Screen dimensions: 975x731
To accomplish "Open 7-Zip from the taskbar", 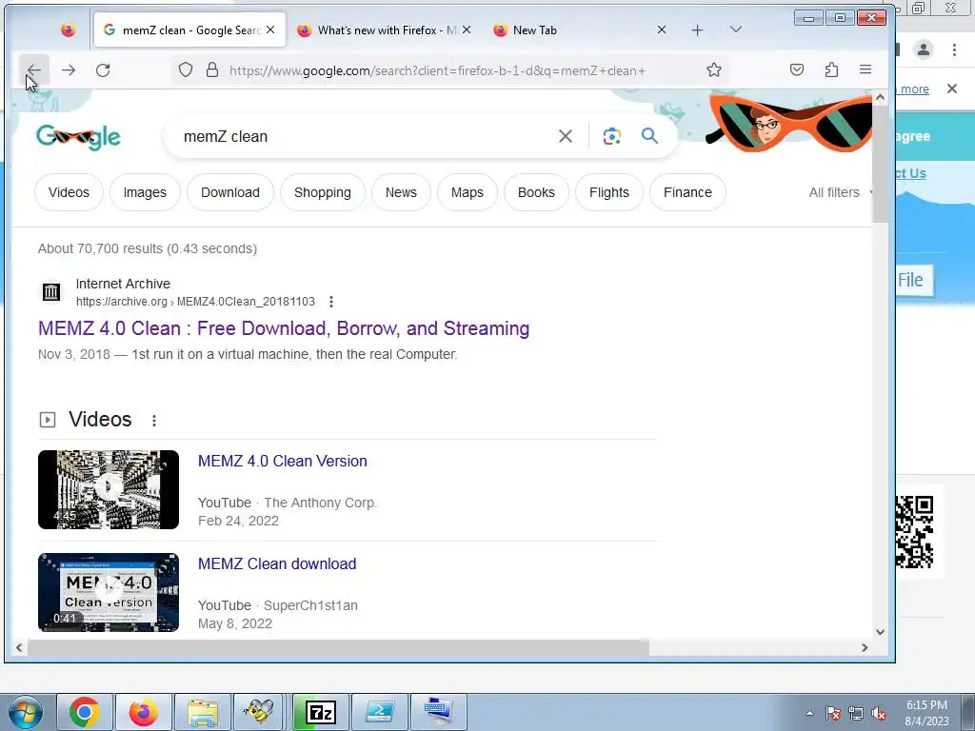I will [x=321, y=712].
